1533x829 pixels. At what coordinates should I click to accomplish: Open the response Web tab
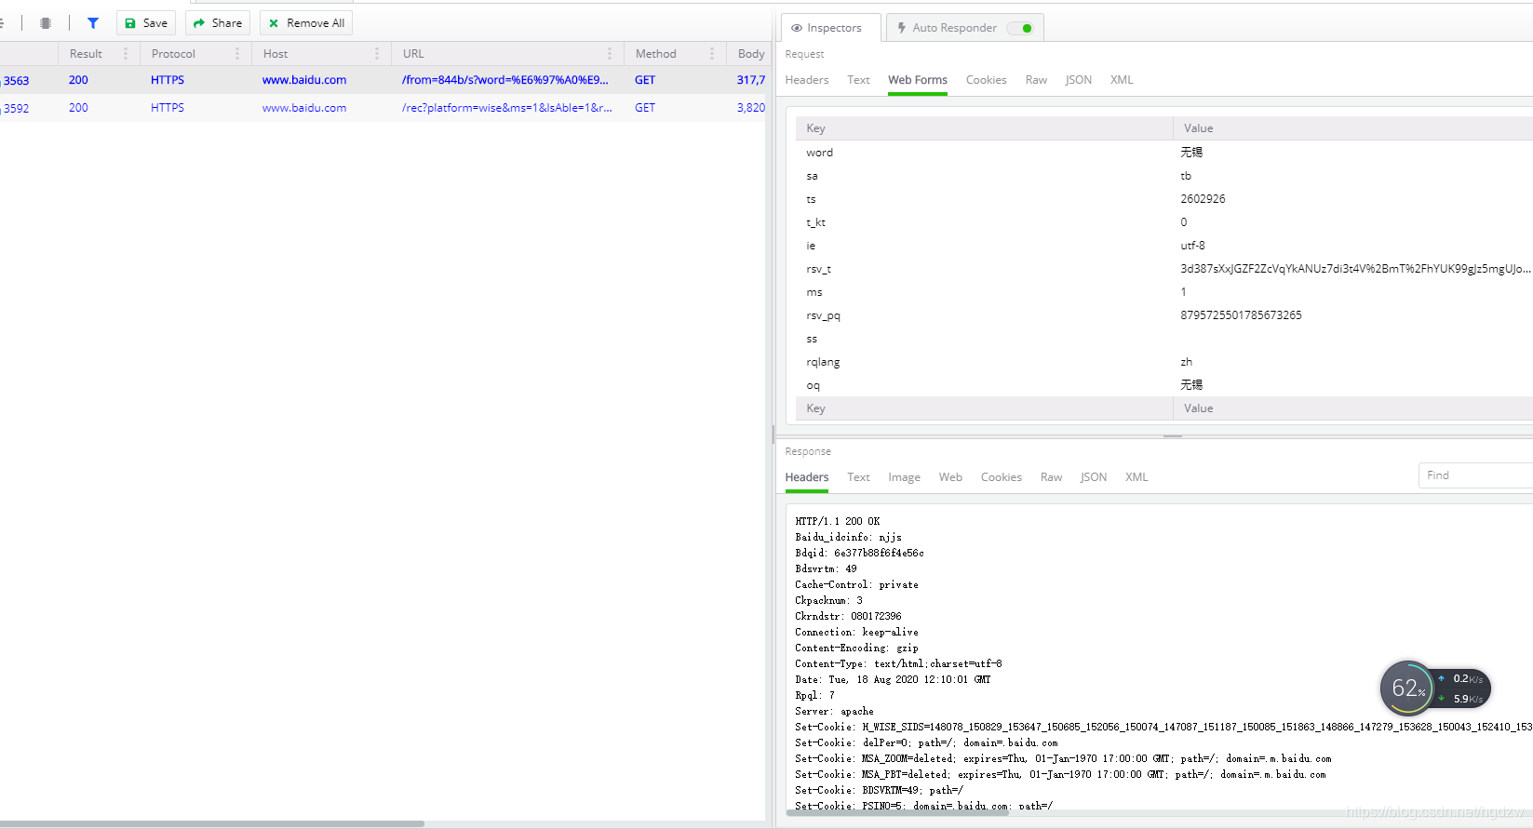point(950,477)
